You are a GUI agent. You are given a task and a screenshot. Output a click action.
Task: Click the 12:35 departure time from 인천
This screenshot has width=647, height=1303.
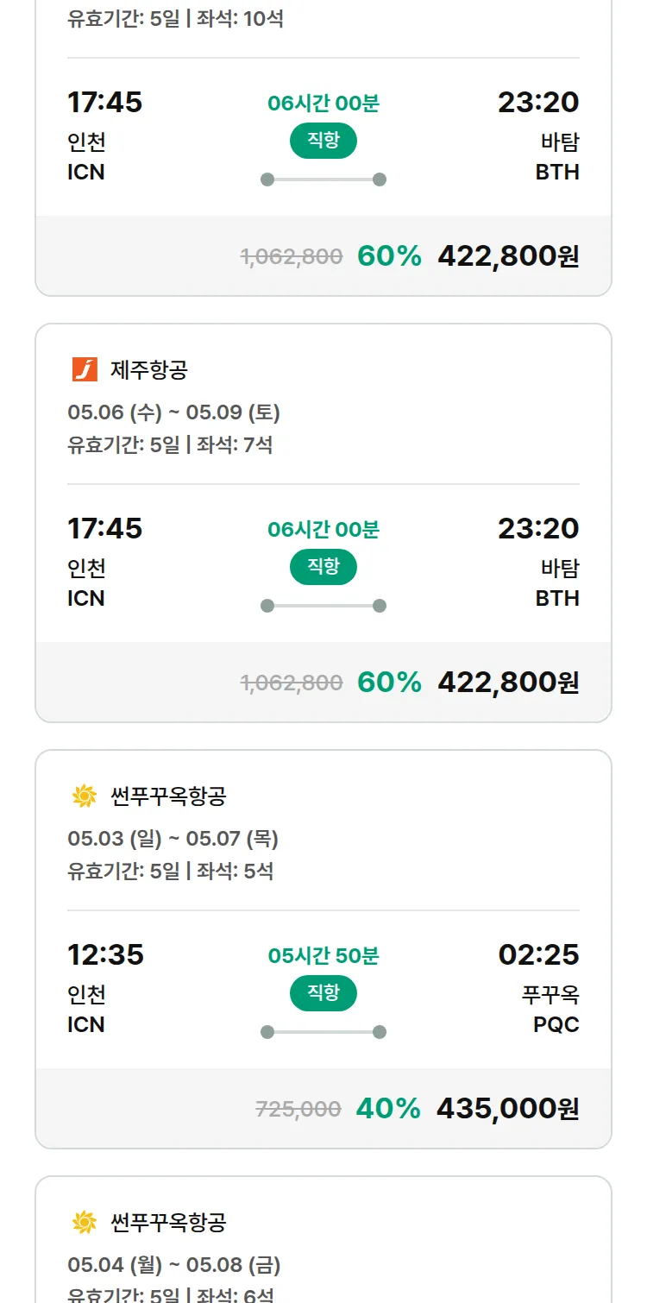click(x=105, y=954)
